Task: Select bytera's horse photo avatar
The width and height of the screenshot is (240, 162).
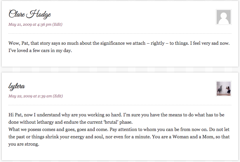Action: click(223, 89)
